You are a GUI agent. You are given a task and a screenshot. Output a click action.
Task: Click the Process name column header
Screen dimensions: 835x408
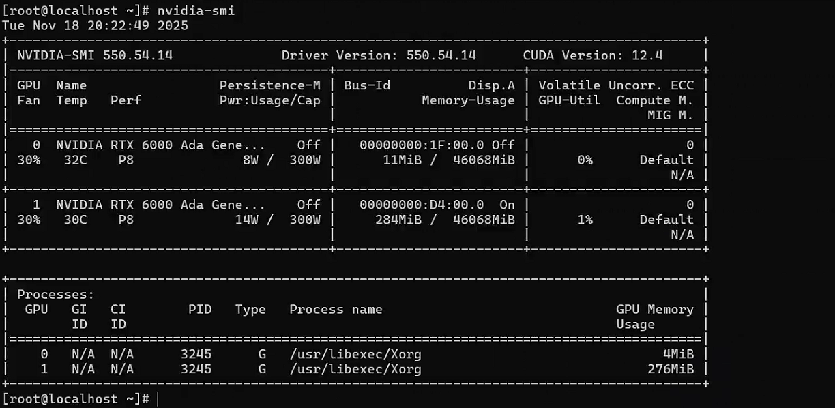point(336,310)
